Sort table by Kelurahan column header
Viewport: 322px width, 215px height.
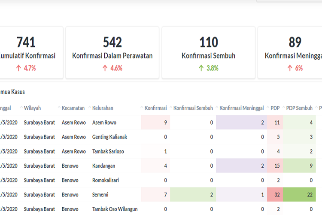[103, 108]
